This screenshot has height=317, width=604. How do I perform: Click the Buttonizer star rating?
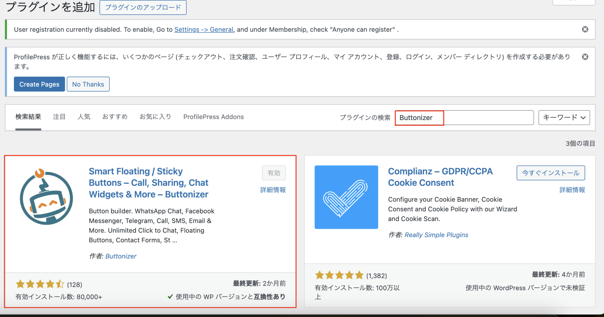point(40,284)
